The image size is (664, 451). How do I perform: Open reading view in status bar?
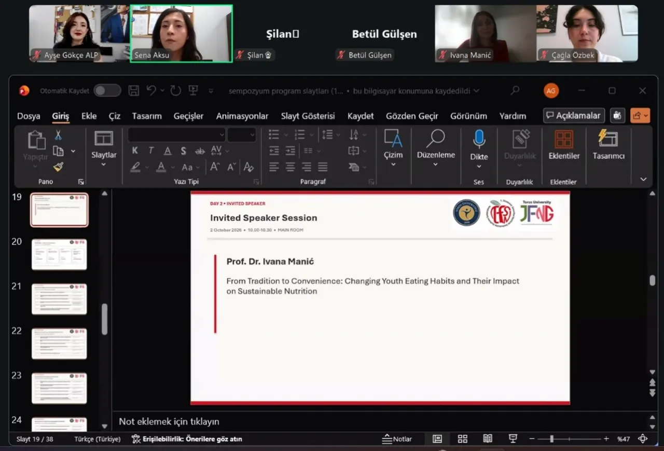(x=488, y=439)
